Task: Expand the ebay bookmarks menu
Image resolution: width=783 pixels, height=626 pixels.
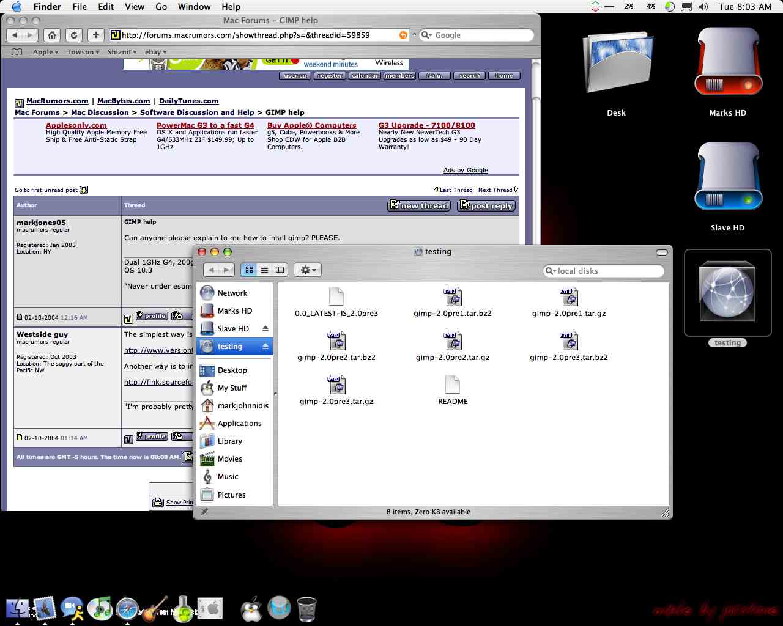Action: point(156,52)
